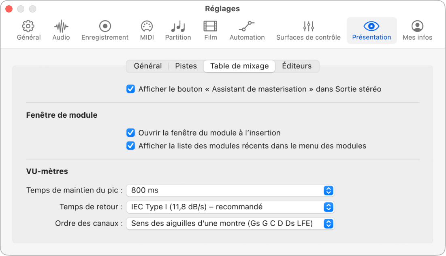Switch to the Pistes tab

click(186, 66)
